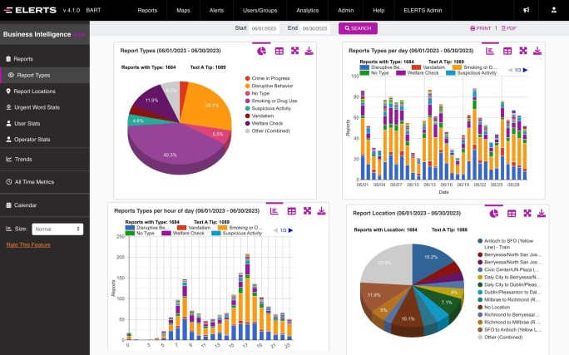569x355 pixels.
Task: Select bar chart view for Reports per day
Action: (490, 52)
